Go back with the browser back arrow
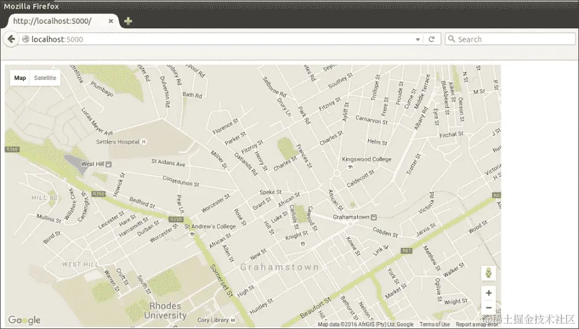The width and height of the screenshot is (579, 329). click(11, 39)
